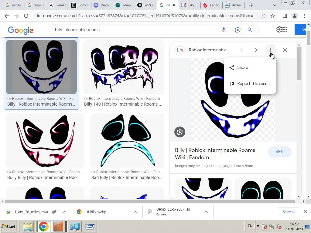Expand options for I_am_38_miles_awa gif download
This screenshot has height=233, width=311.
pos(65,212)
